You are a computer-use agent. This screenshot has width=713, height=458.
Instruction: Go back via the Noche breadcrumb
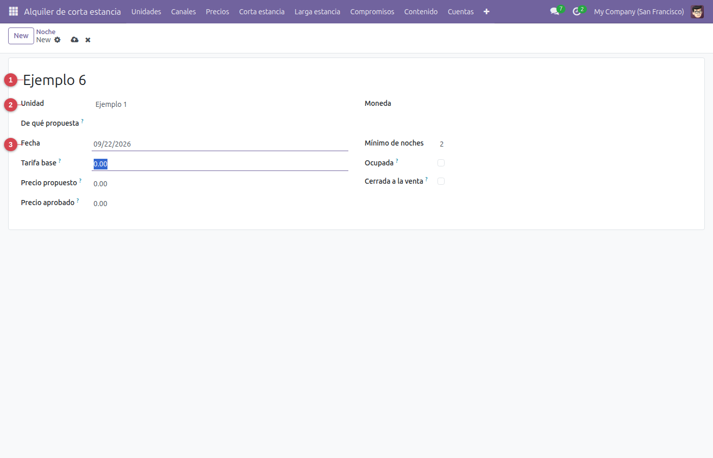pos(46,32)
